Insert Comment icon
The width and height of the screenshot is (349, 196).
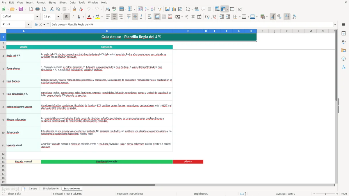point(203,9)
